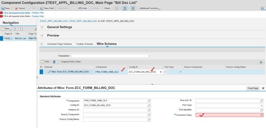Open value help for Component attribute field
This screenshot has width=266, height=128.
coord(149,101)
